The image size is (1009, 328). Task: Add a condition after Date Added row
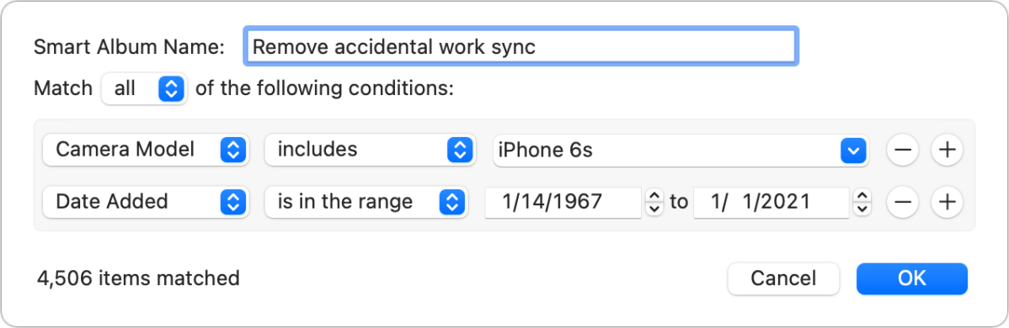(x=947, y=202)
